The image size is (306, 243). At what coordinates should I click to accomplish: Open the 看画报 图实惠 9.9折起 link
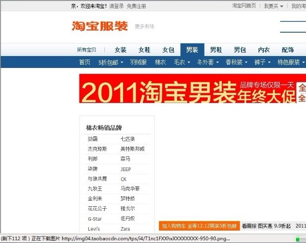266,226
